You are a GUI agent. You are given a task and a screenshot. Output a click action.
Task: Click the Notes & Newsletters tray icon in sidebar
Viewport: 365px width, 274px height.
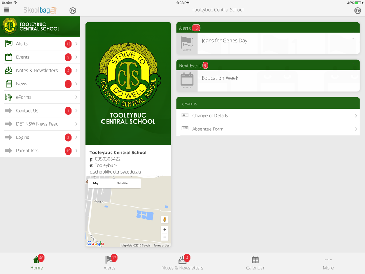pos(9,71)
